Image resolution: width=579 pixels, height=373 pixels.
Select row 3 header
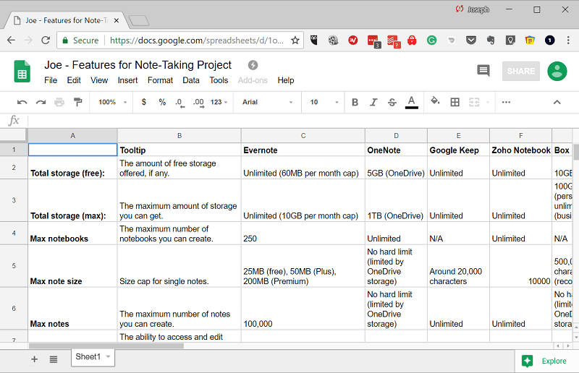(14, 200)
